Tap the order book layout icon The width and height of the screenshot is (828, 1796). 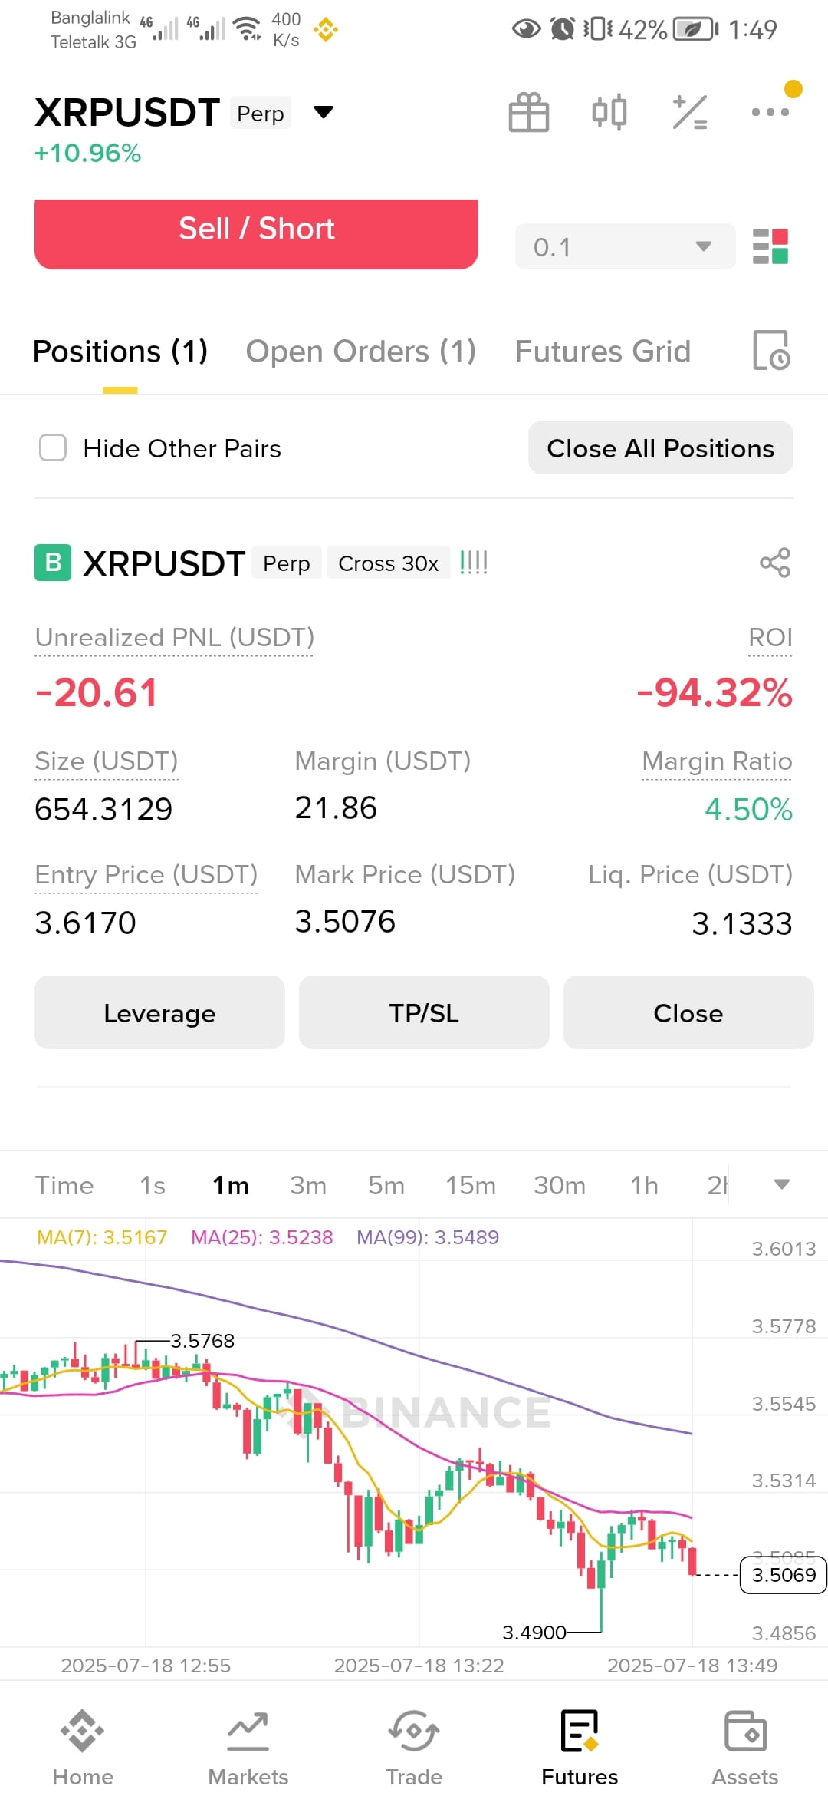770,246
